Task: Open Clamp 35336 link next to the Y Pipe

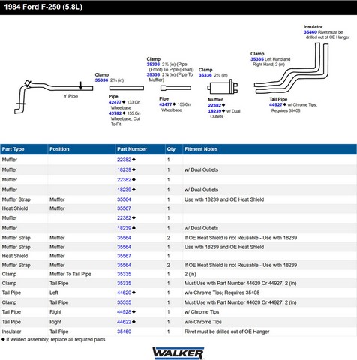Action: (101, 80)
